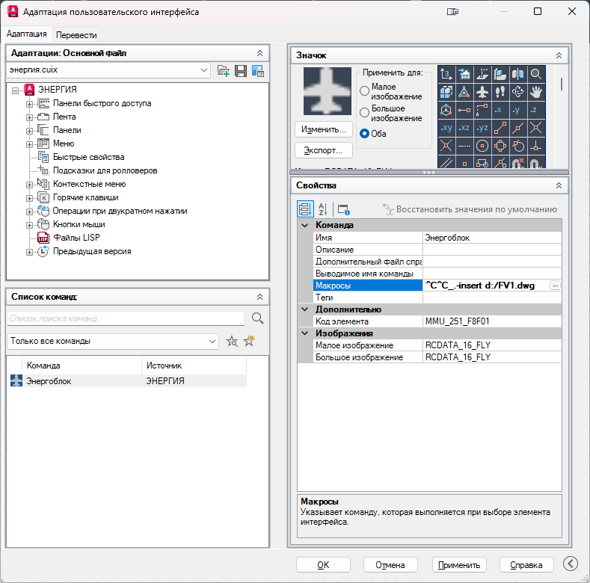Choose the .z point filter icon
The width and height of the screenshot is (590, 583).
tap(536, 110)
